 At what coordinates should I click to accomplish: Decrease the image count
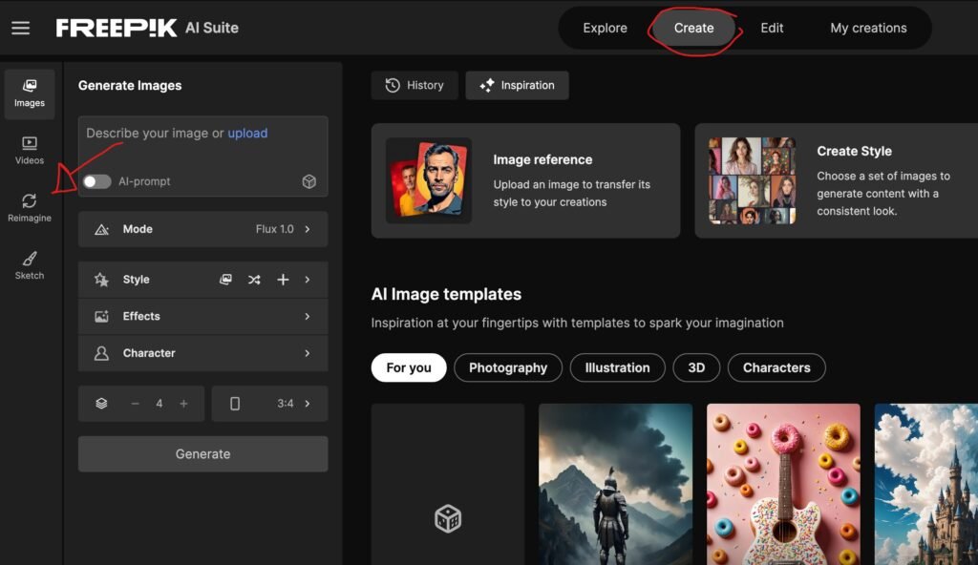135,404
